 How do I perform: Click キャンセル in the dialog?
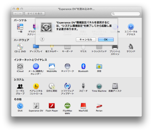click(x=86, y=39)
